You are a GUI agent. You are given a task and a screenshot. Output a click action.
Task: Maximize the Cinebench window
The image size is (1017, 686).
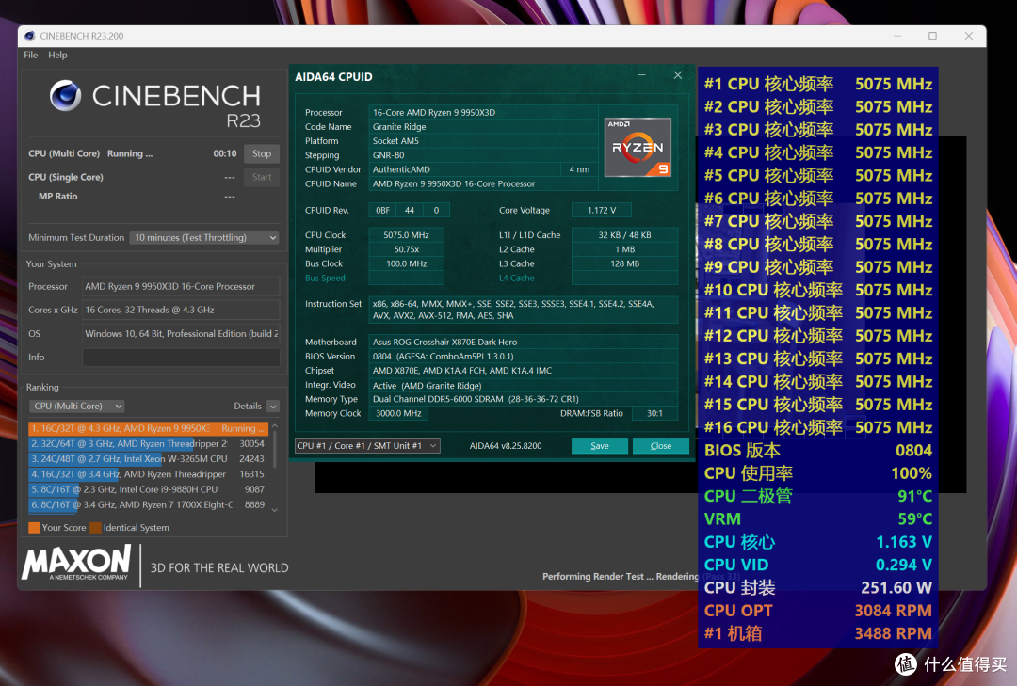(932, 36)
